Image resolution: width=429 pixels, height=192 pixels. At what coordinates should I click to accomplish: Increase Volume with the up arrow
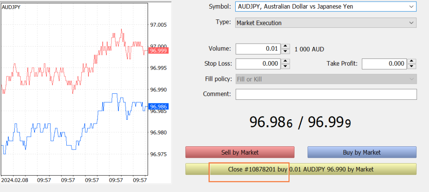[x=285, y=47]
